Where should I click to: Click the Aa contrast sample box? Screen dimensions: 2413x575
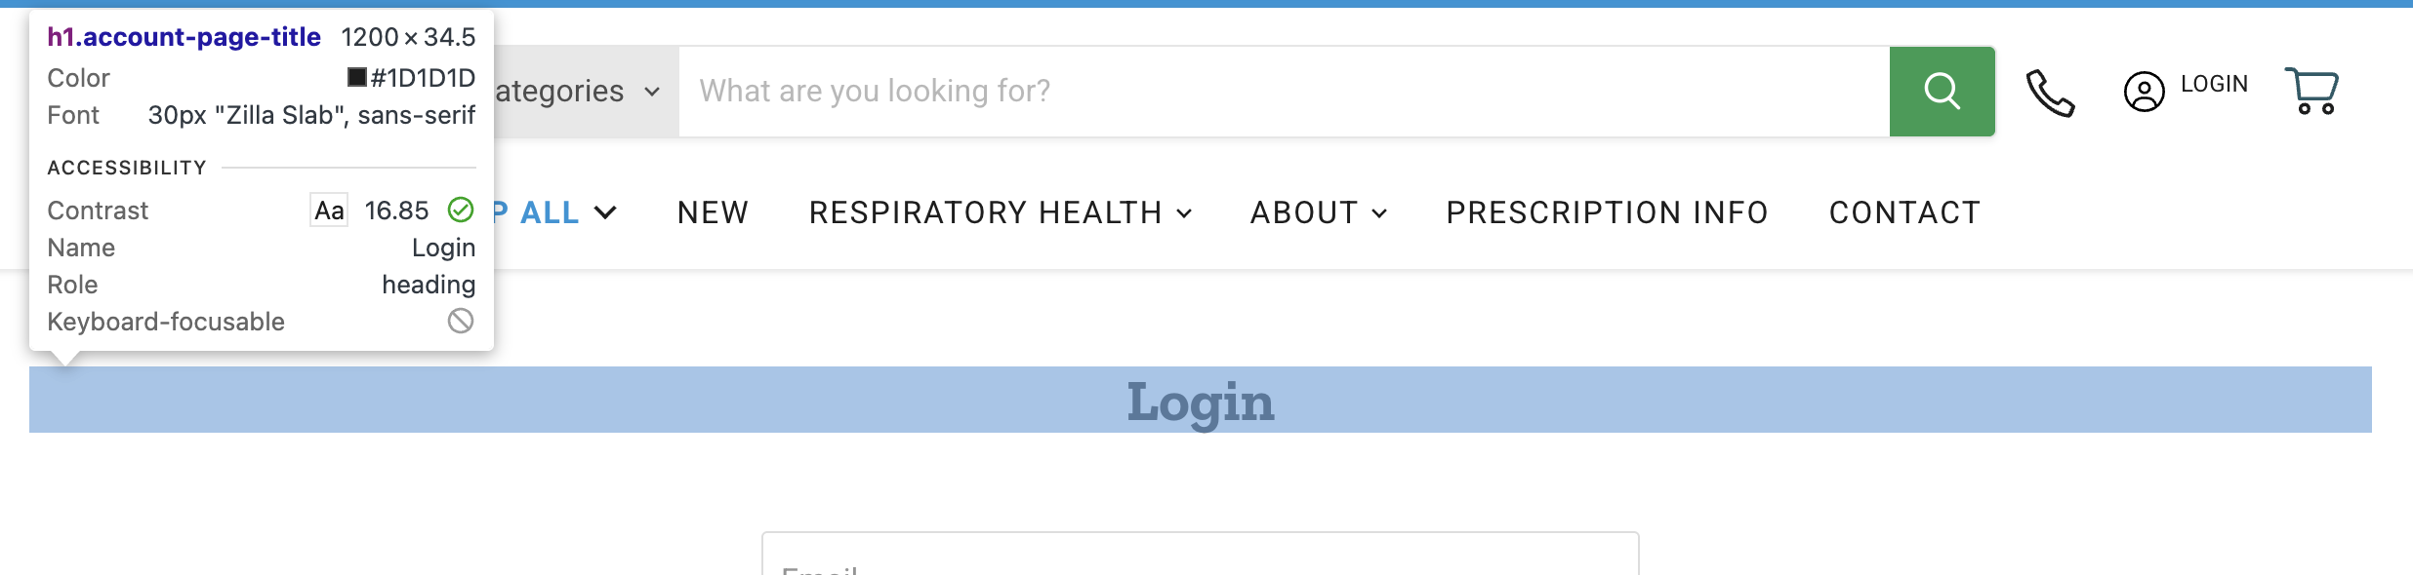pyautogui.click(x=329, y=211)
